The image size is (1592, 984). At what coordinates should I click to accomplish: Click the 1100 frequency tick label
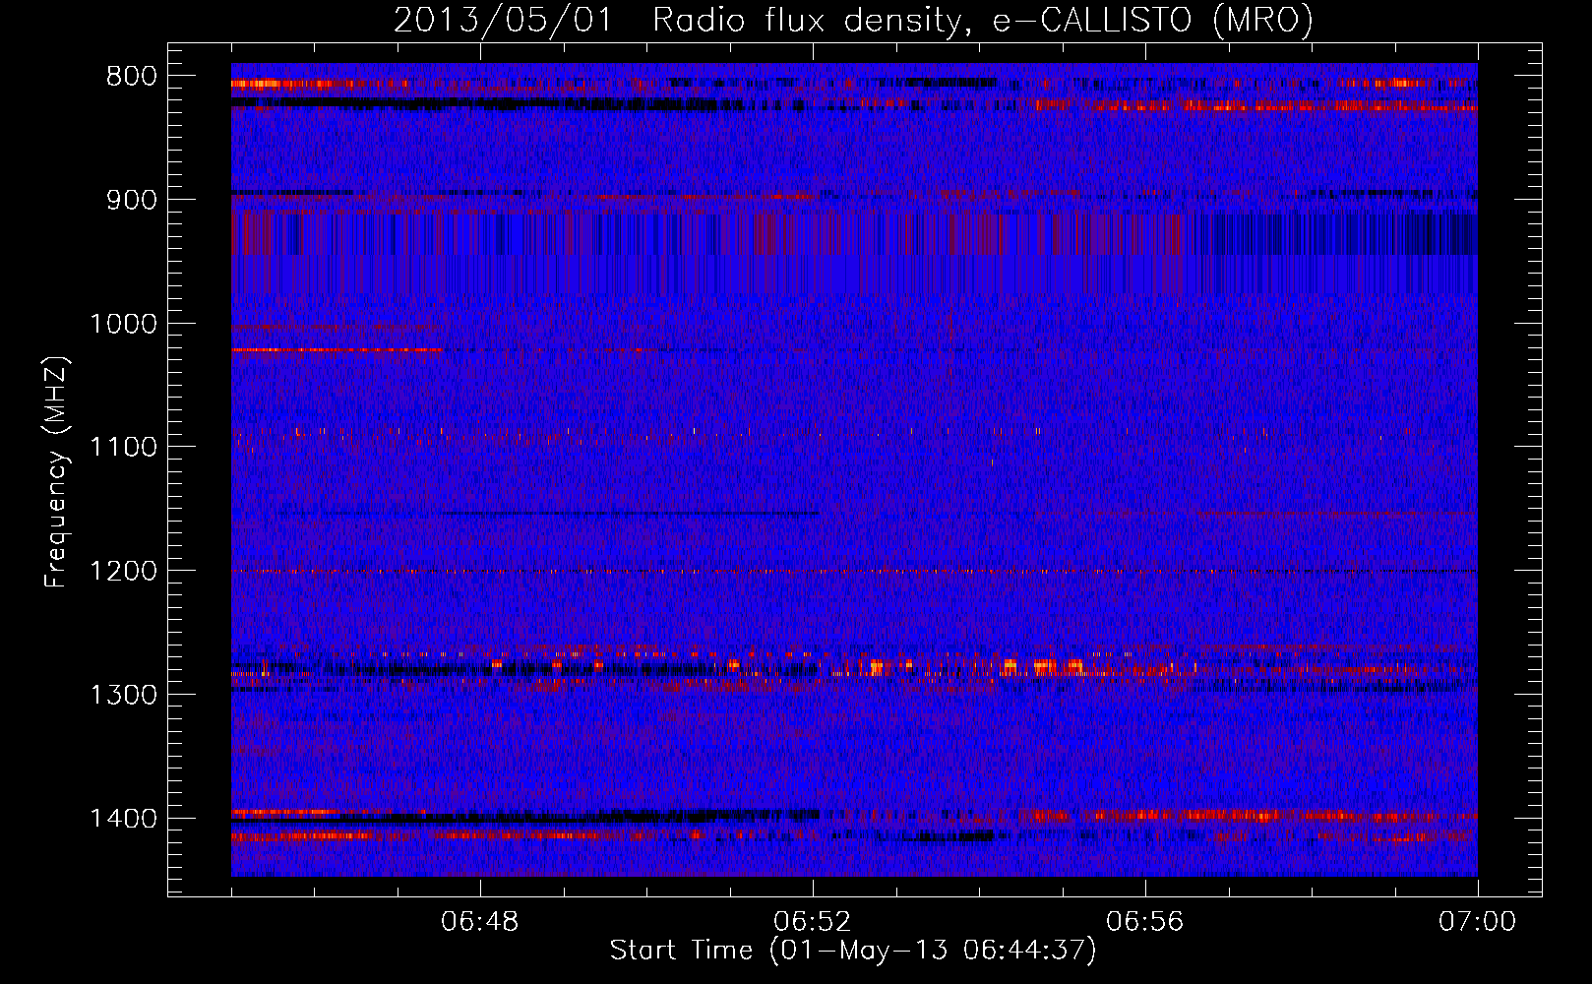coord(123,448)
